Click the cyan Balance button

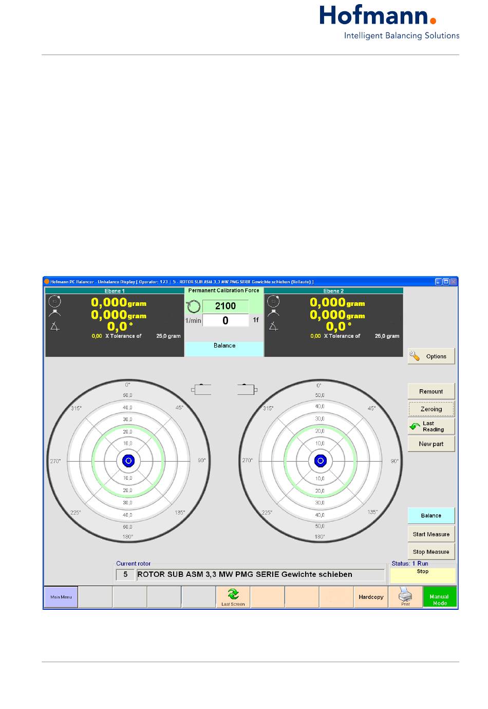point(431,515)
